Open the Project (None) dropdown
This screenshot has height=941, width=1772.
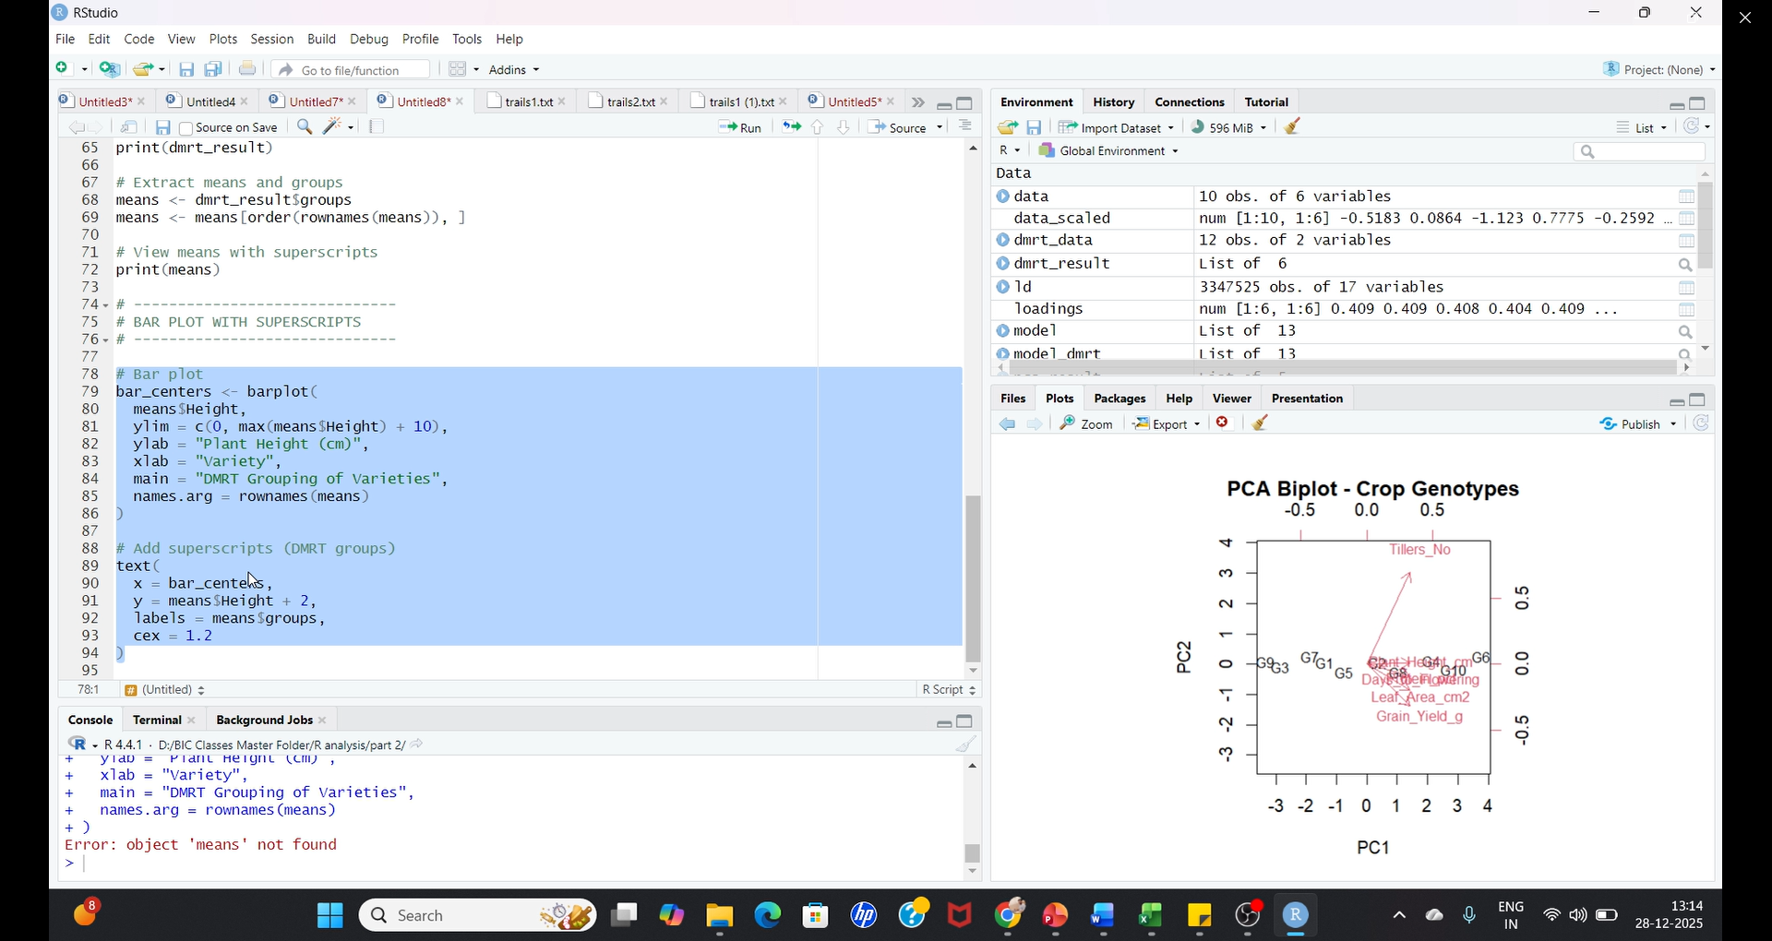tap(1658, 69)
